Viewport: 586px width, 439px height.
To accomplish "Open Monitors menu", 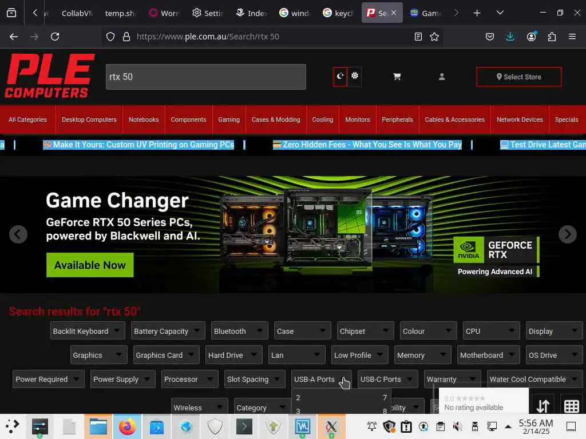I will (357, 119).
